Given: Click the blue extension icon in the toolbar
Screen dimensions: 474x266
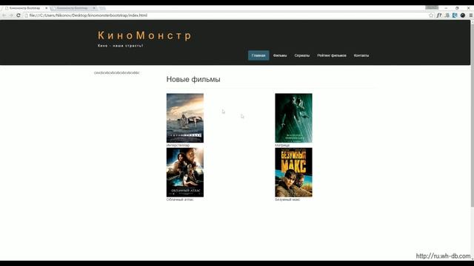Looking at the screenshot, I should tap(455, 16).
